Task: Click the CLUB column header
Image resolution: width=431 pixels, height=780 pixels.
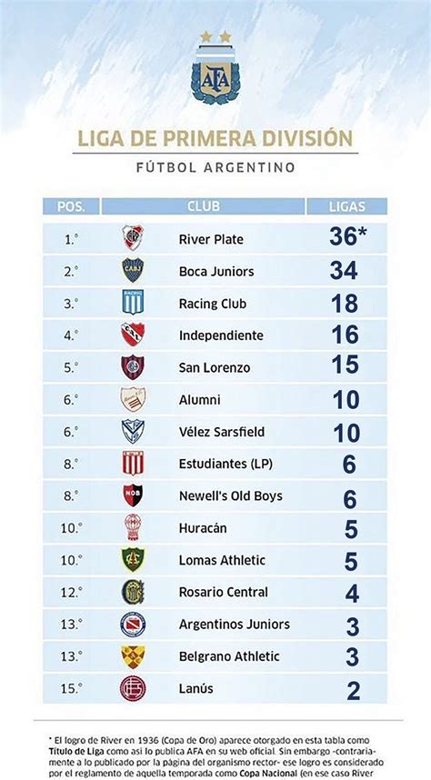Action: click(x=203, y=206)
